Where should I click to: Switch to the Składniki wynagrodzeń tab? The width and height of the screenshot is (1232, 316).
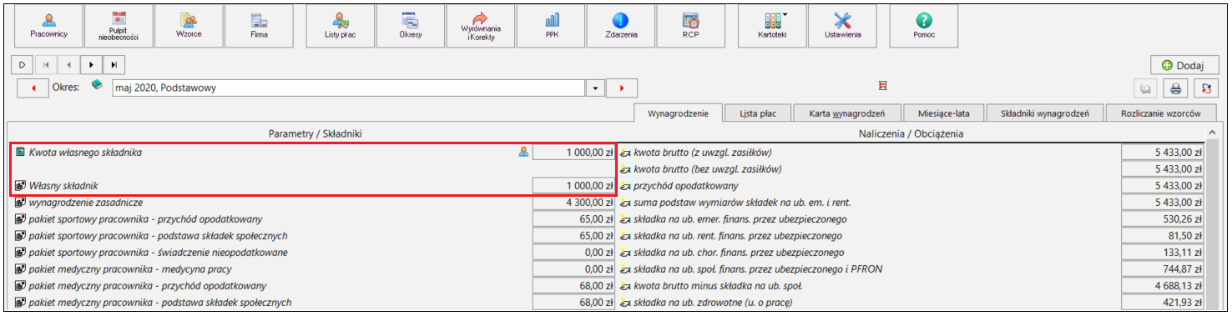pos(1044,113)
